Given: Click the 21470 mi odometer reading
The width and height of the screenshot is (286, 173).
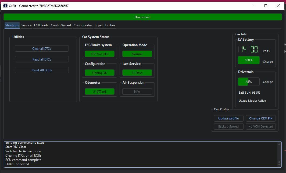Looking at the screenshot, I should tap(99, 92).
